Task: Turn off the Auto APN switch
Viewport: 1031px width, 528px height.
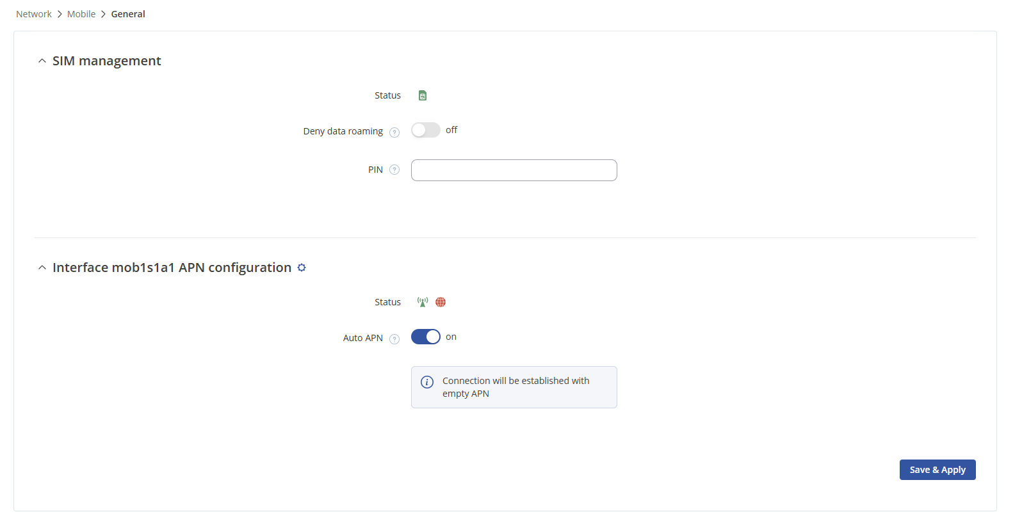Action: coord(426,337)
